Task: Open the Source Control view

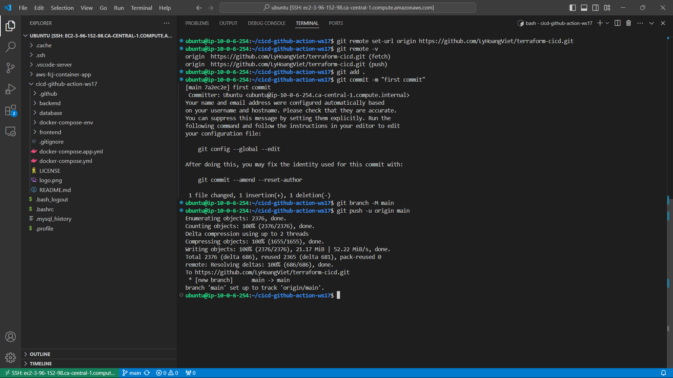Action: (11, 68)
